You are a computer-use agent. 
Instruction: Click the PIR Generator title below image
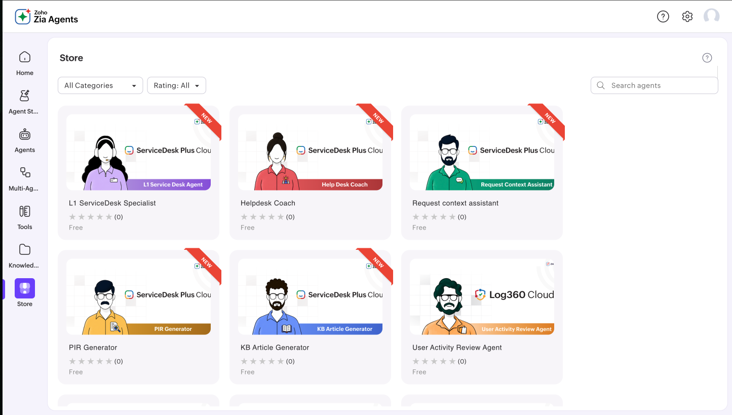pyautogui.click(x=93, y=348)
